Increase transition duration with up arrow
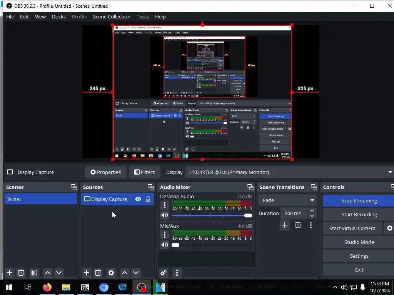 pyautogui.click(x=312, y=211)
